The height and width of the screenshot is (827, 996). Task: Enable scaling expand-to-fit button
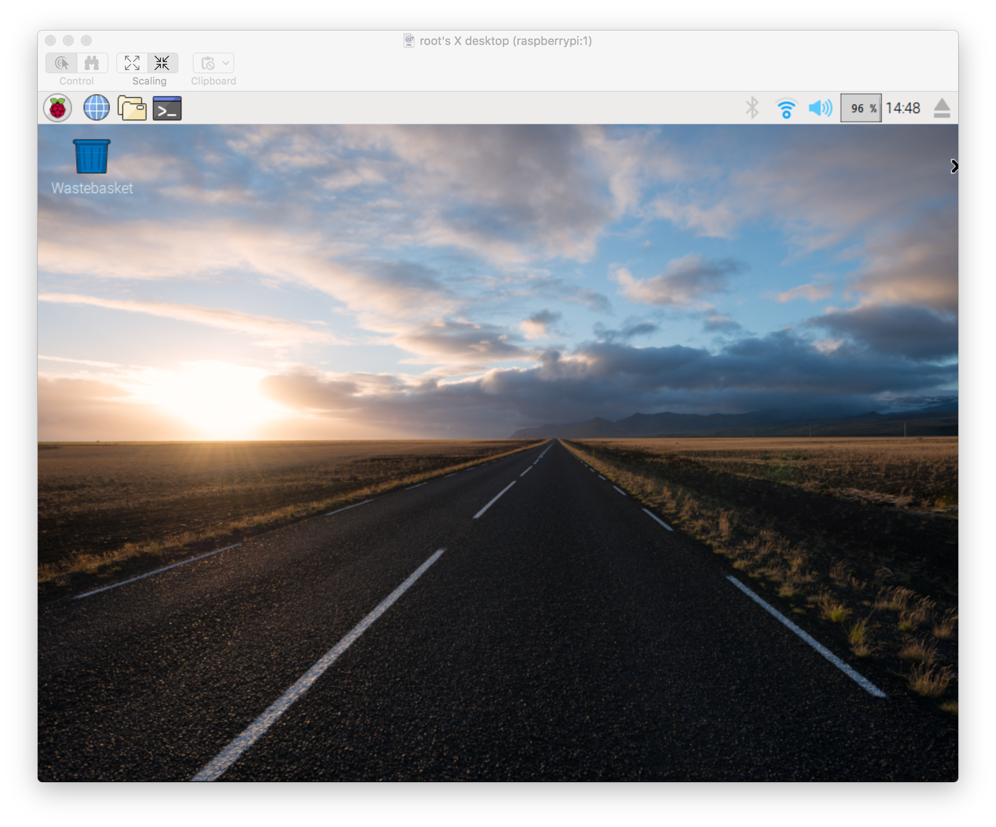coord(132,63)
